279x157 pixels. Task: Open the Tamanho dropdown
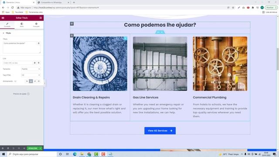[31, 69]
